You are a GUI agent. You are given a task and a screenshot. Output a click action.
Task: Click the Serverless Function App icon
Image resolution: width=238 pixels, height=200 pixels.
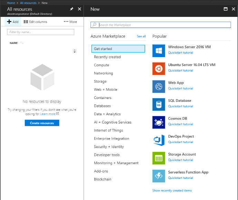click(x=159, y=176)
